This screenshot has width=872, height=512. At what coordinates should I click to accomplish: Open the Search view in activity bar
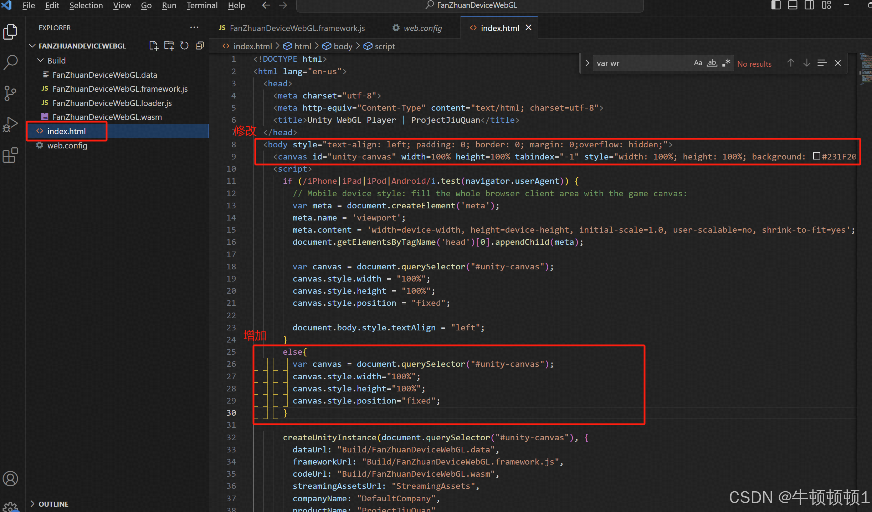tap(11, 62)
